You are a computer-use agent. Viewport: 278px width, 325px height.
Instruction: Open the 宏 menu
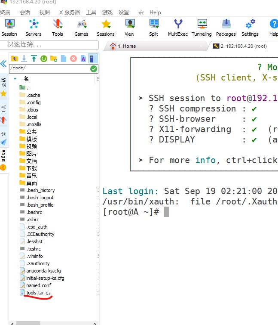(141, 12)
